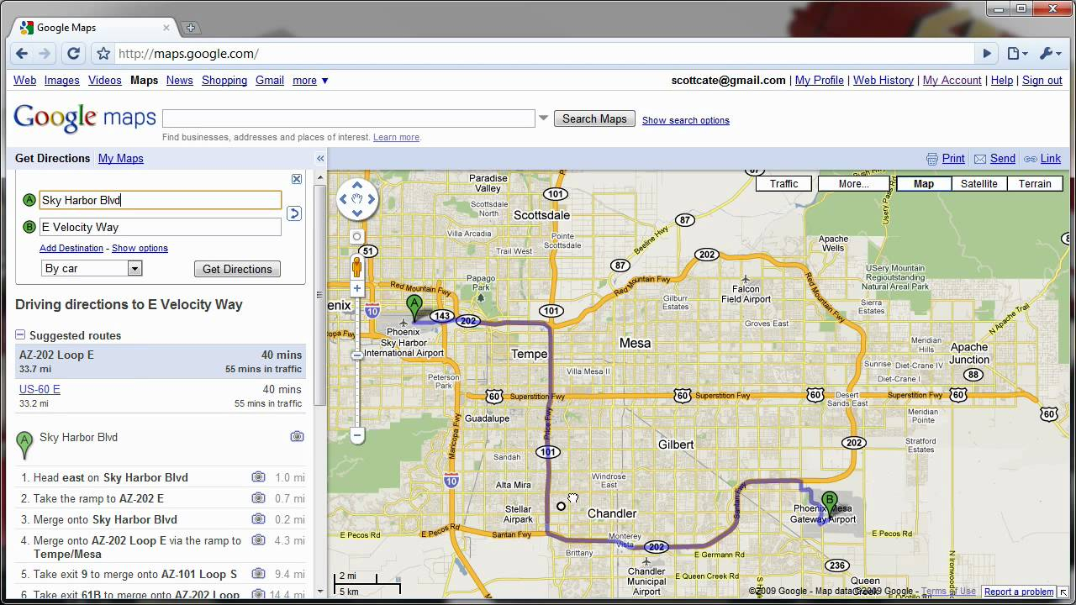This screenshot has height=605, width=1076.
Task: Click the Sign out link
Action: (x=1042, y=81)
